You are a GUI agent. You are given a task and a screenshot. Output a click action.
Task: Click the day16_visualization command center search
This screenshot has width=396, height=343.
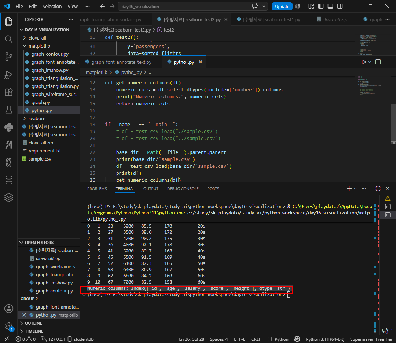coord(184,6)
